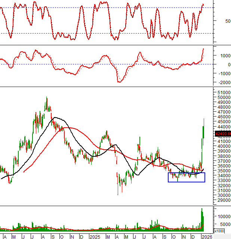Viewport: 231px width, 239px height.
Task: Click the red 42400 current price tag
Action: [x=223, y=133]
